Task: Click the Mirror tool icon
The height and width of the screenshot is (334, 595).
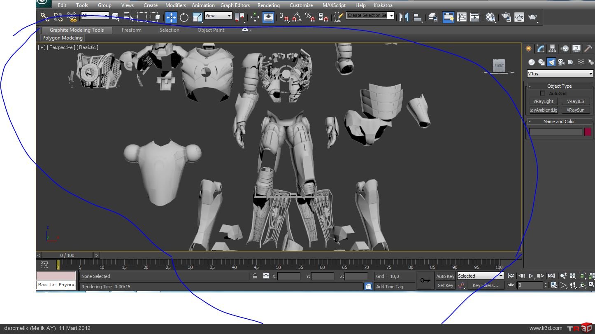Action: coord(404,17)
